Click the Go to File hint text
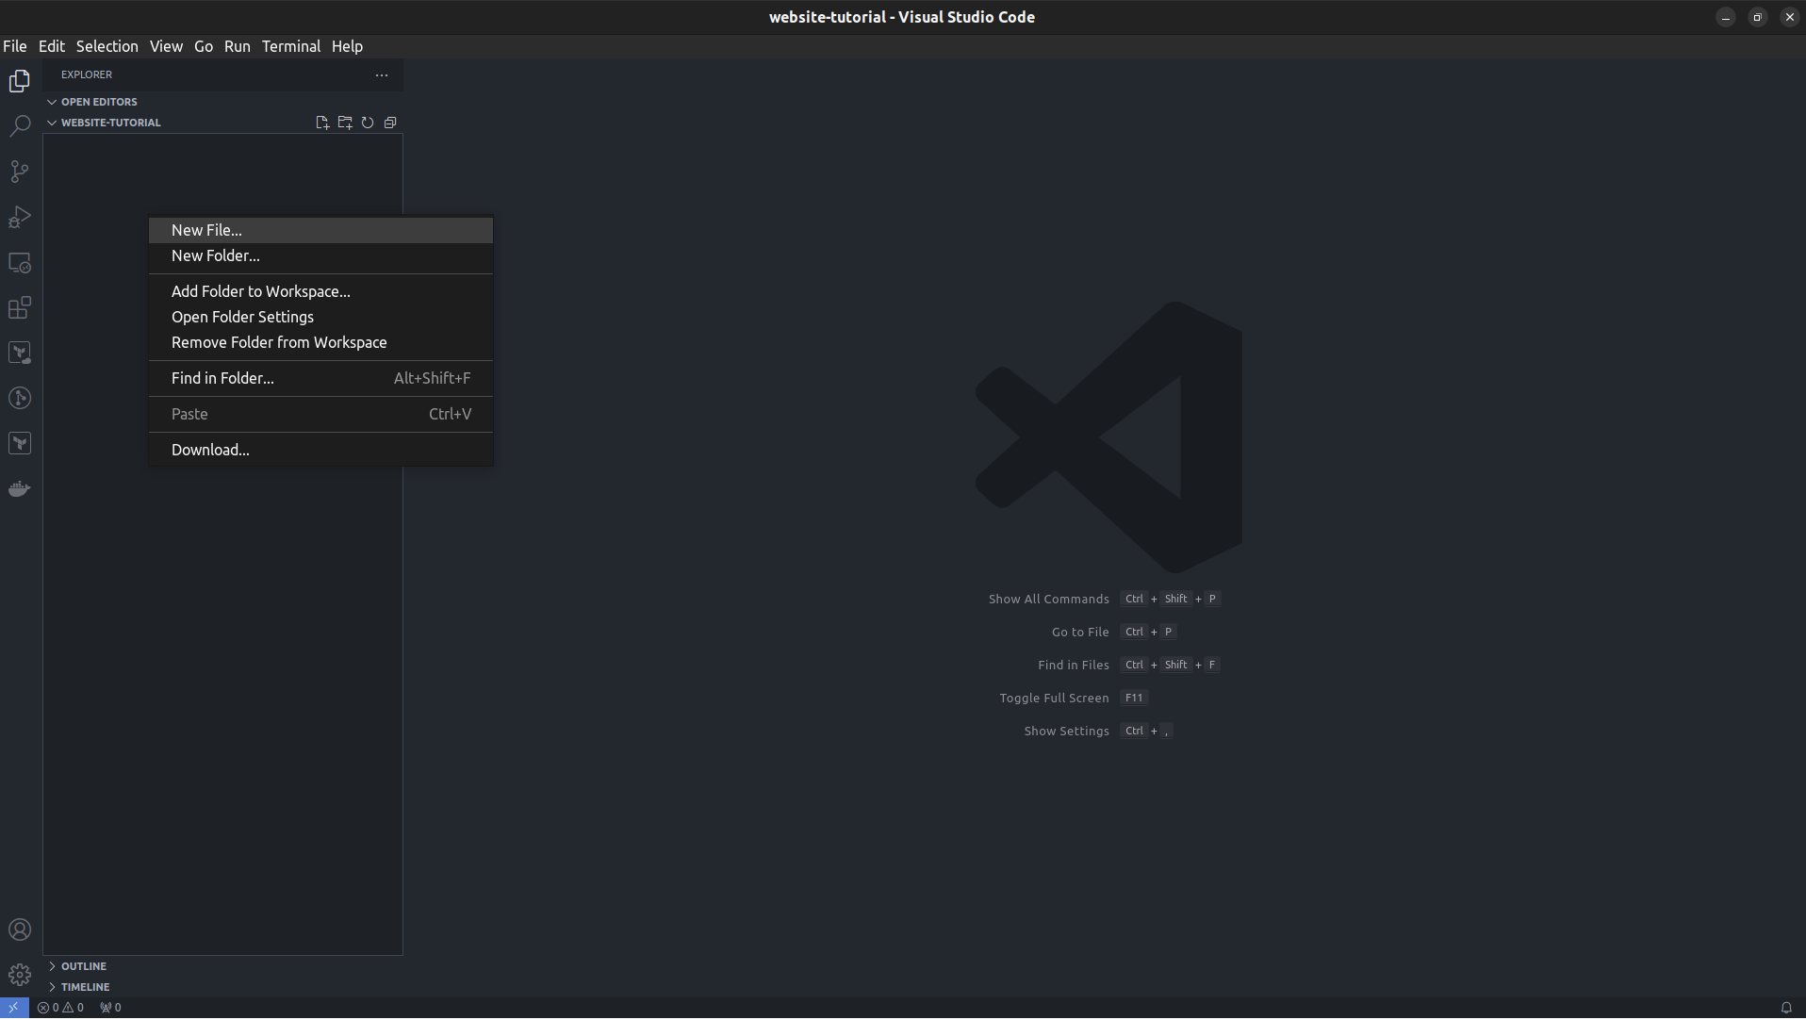Viewport: 1806px width, 1020px height. click(1080, 633)
